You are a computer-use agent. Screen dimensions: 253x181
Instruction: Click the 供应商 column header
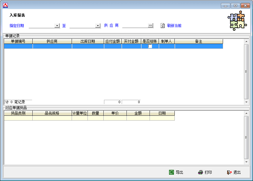52,41
